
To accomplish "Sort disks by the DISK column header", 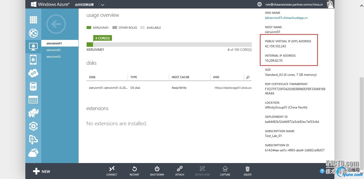I will coord(107,77).
